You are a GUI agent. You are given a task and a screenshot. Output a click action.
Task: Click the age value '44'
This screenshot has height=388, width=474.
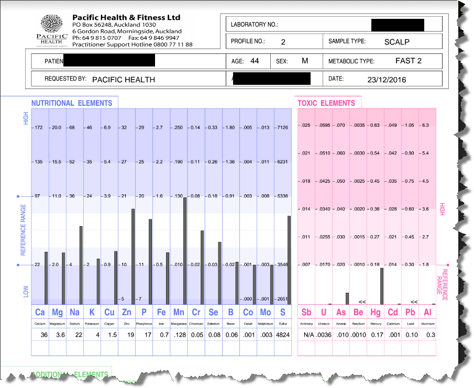[x=255, y=61]
